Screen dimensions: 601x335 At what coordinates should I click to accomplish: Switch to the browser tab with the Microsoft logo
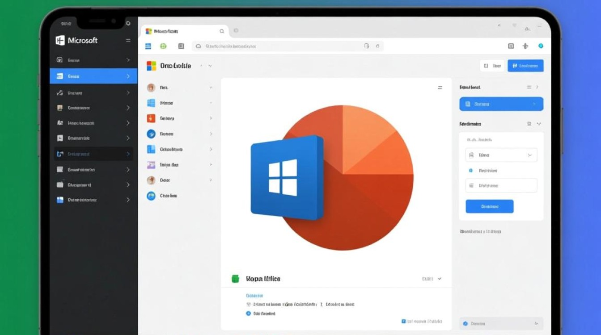(x=185, y=31)
